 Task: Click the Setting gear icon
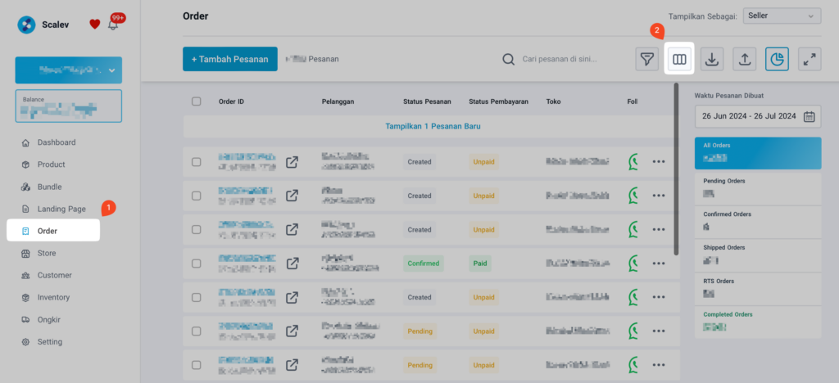pyautogui.click(x=25, y=342)
